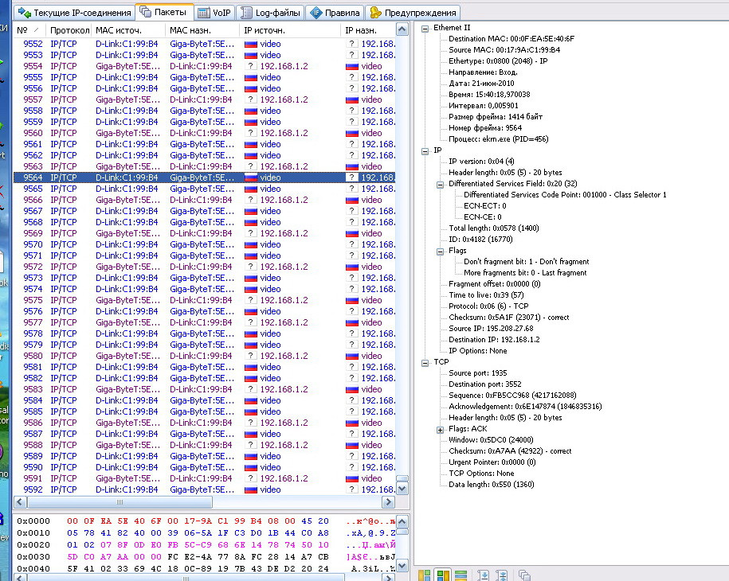Select the Destination IP: 192.168.1.2 line

click(x=494, y=340)
